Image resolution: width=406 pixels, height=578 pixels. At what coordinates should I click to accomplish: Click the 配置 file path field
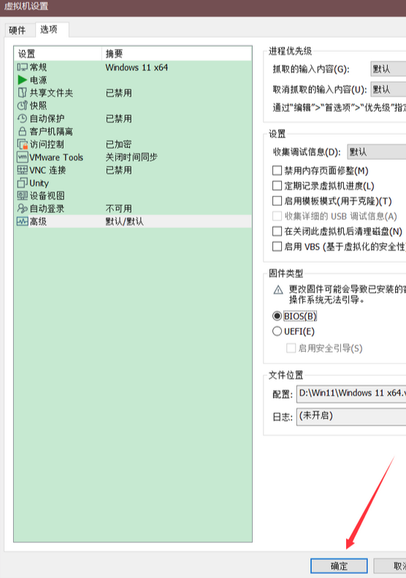click(351, 393)
